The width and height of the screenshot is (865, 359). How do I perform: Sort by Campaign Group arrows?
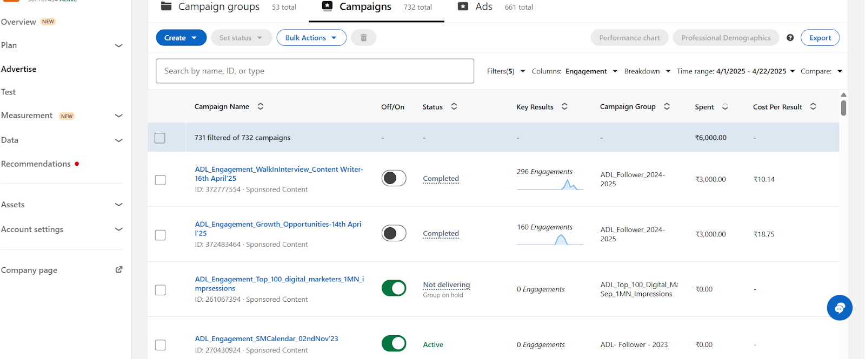[x=667, y=106]
